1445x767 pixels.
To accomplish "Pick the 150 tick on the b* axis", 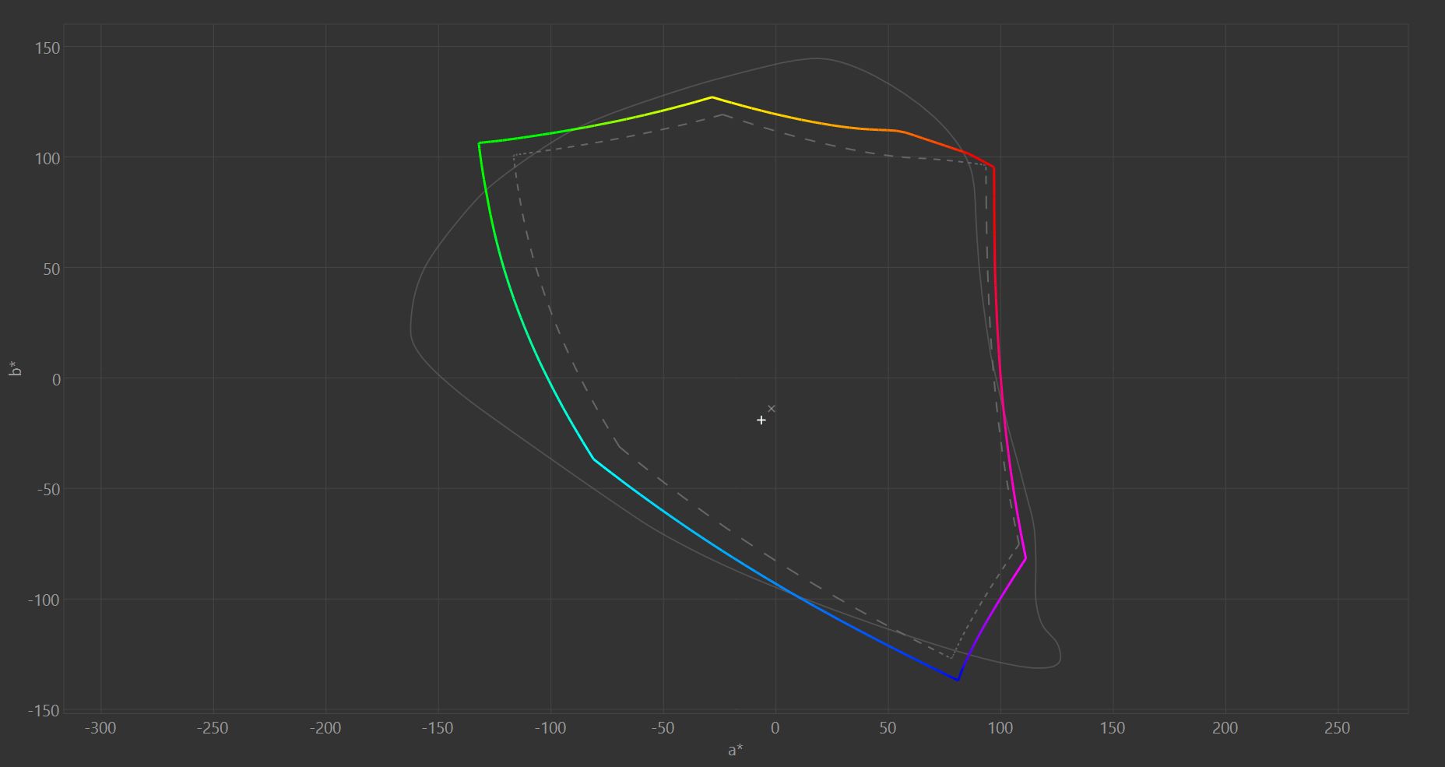I will 47,47.
